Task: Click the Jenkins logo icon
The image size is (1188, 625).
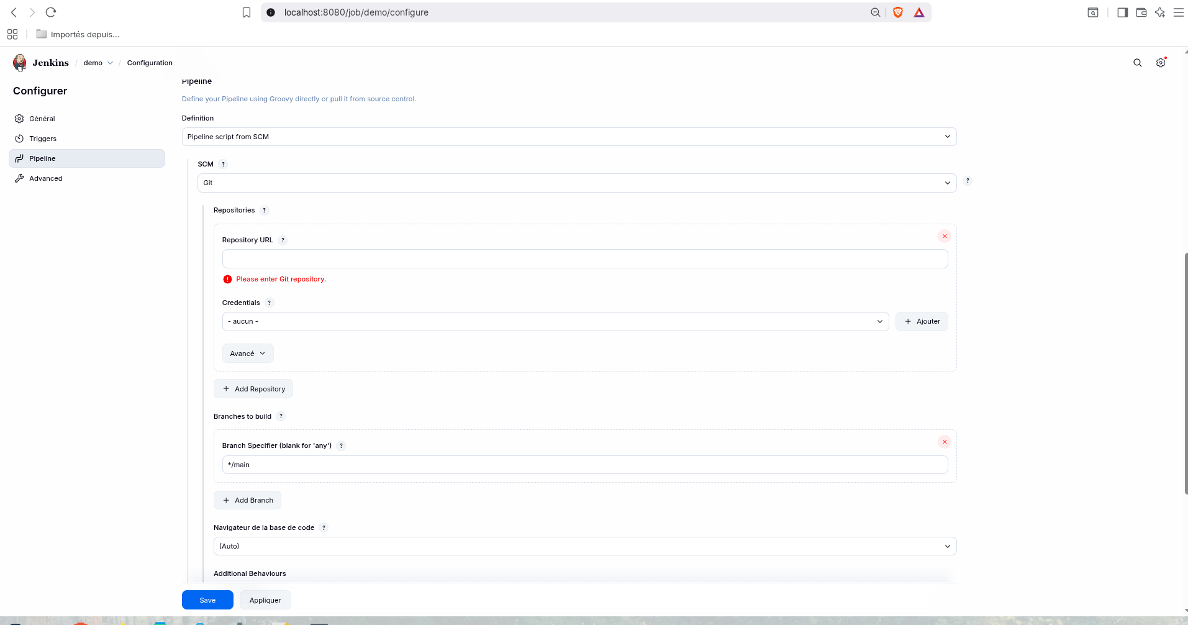Action: click(x=20, y=63)
